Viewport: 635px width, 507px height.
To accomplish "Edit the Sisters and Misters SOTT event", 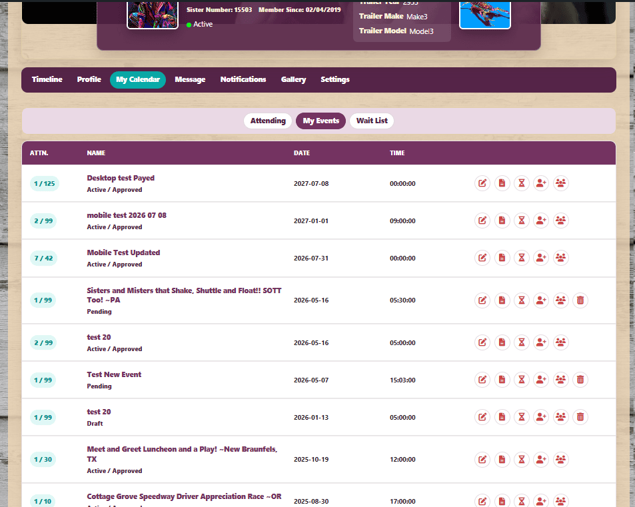I will [482, 300].
